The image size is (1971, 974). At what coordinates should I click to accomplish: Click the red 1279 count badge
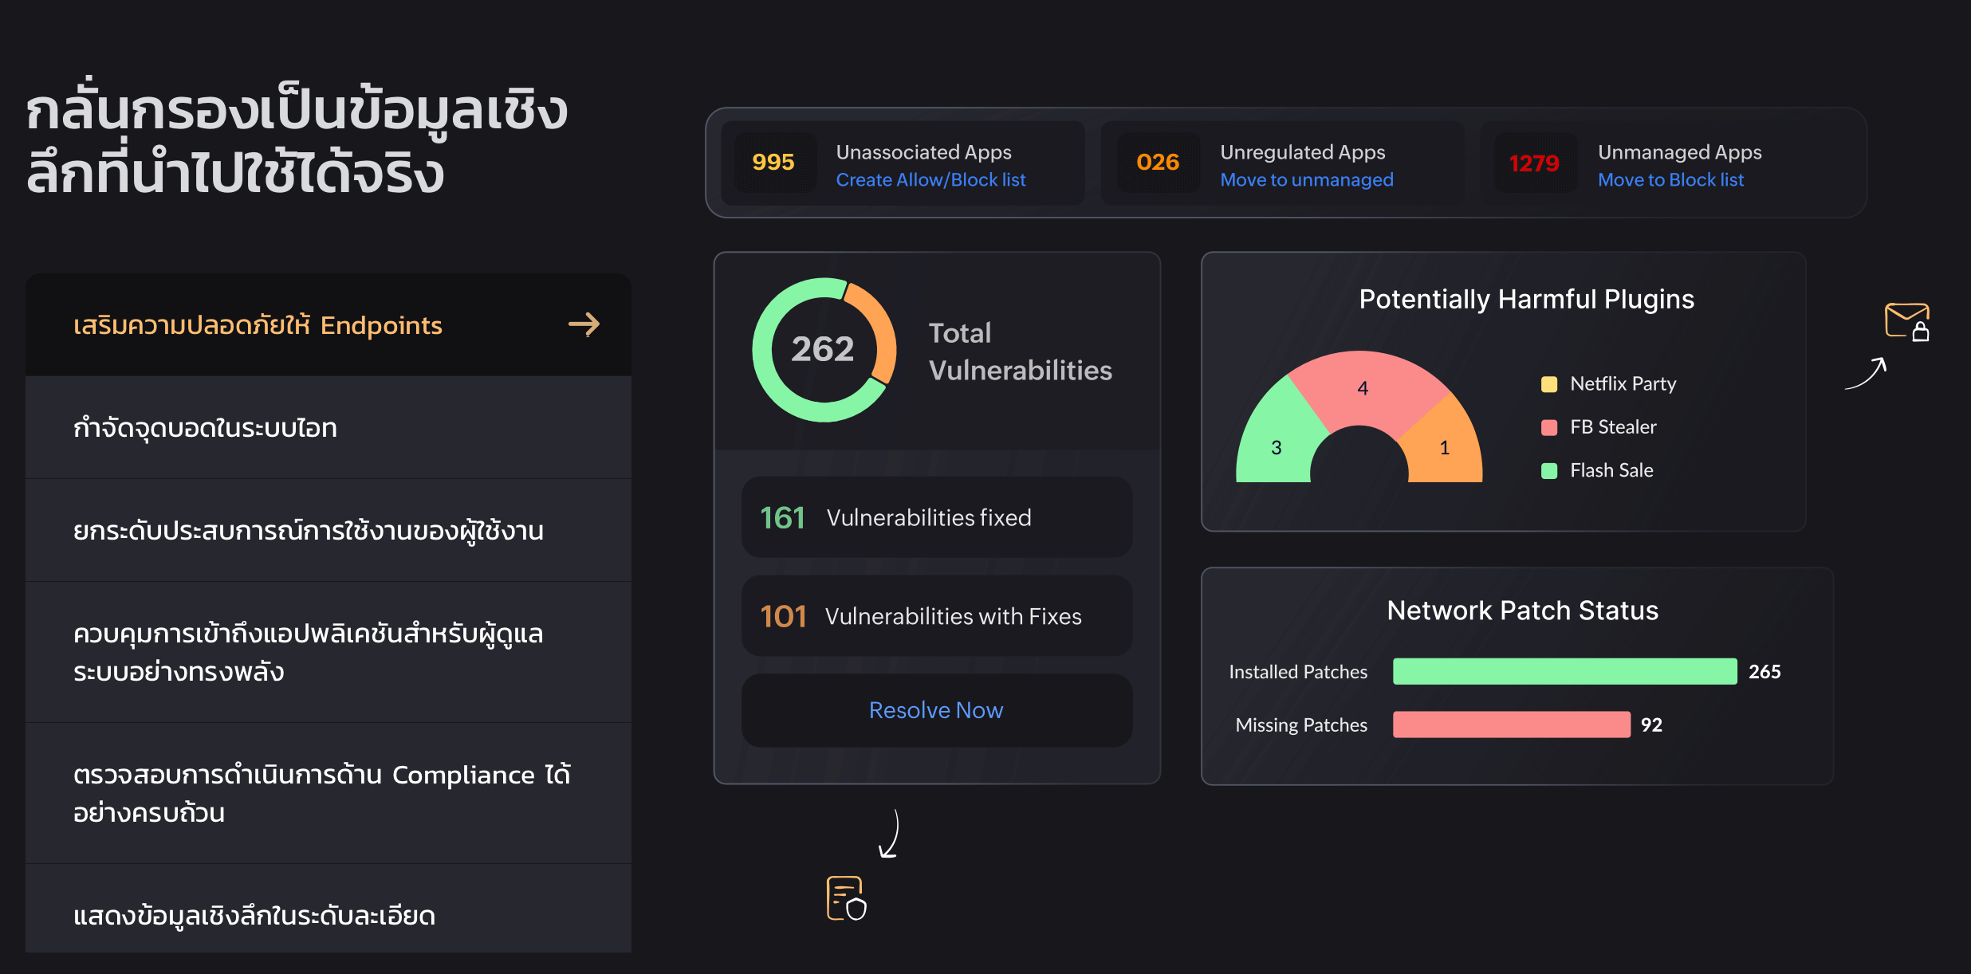point(1534,163)
